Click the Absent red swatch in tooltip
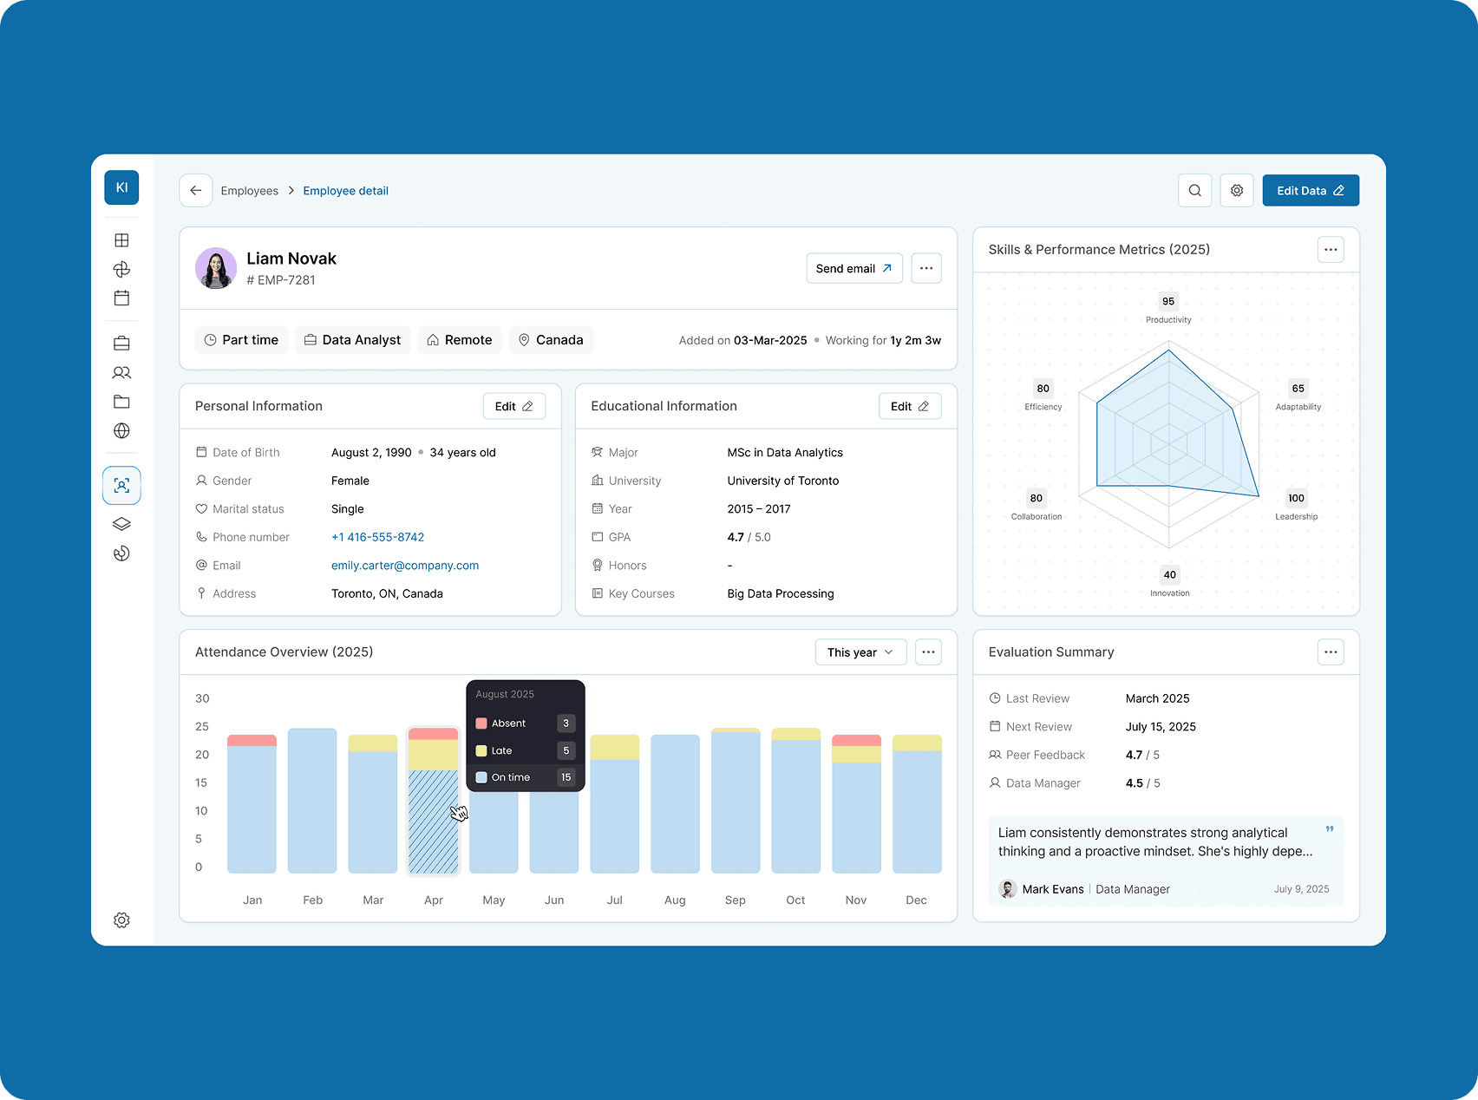The height and width of the screenshot is (1100, 1478). coord(481,724)
